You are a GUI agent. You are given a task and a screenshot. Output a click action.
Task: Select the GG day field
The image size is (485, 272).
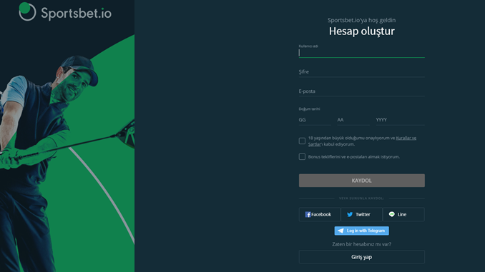(x=315, y=120)
